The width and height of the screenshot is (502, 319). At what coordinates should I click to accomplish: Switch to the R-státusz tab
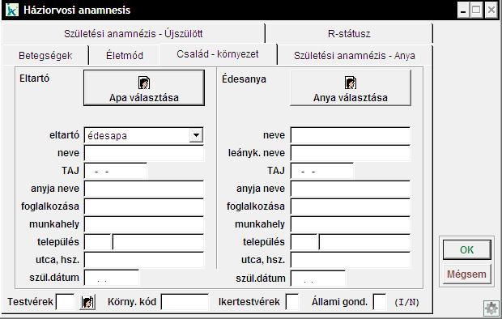349,34
